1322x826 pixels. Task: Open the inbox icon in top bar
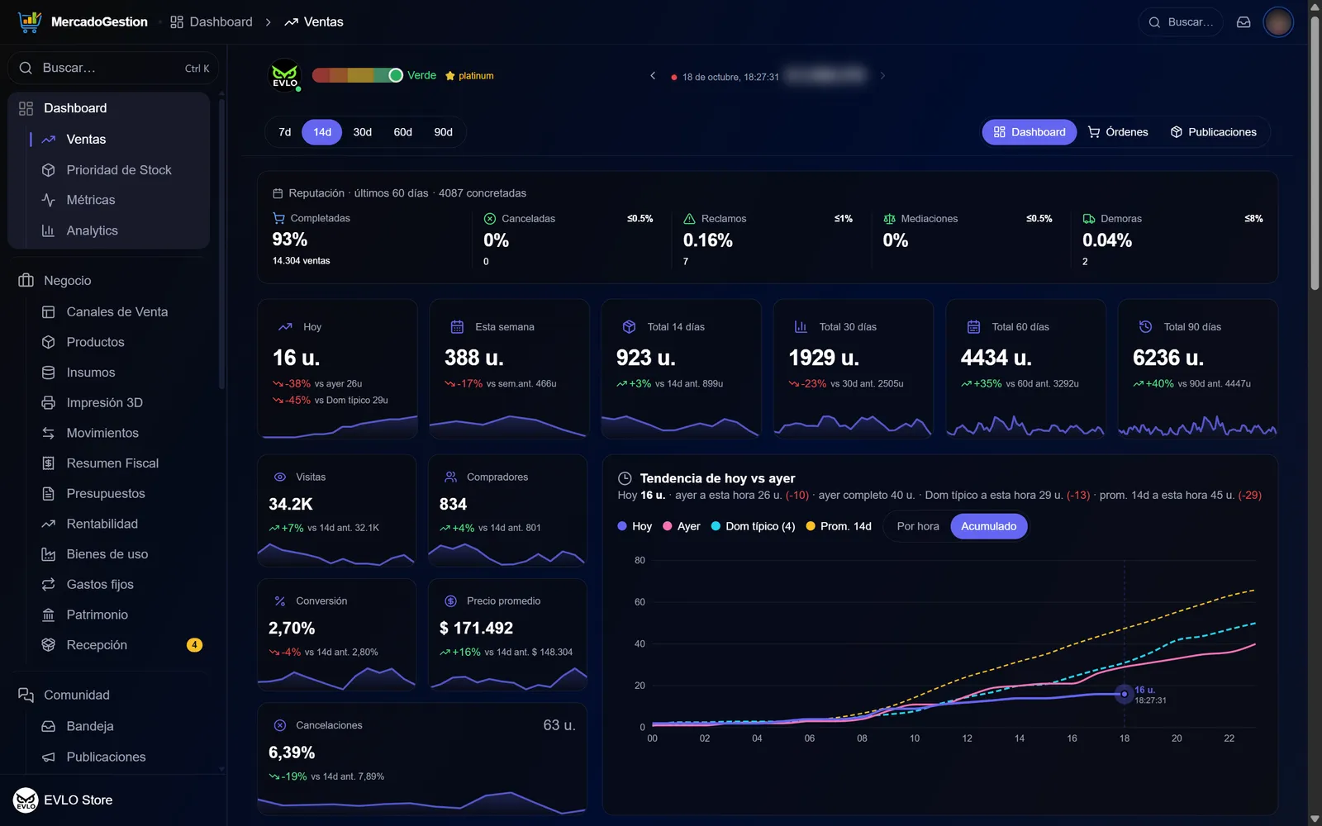coord(1244,22)
